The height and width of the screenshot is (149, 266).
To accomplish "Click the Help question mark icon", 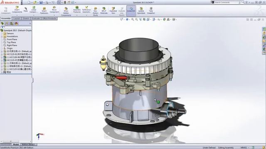I will pos(246,2).
